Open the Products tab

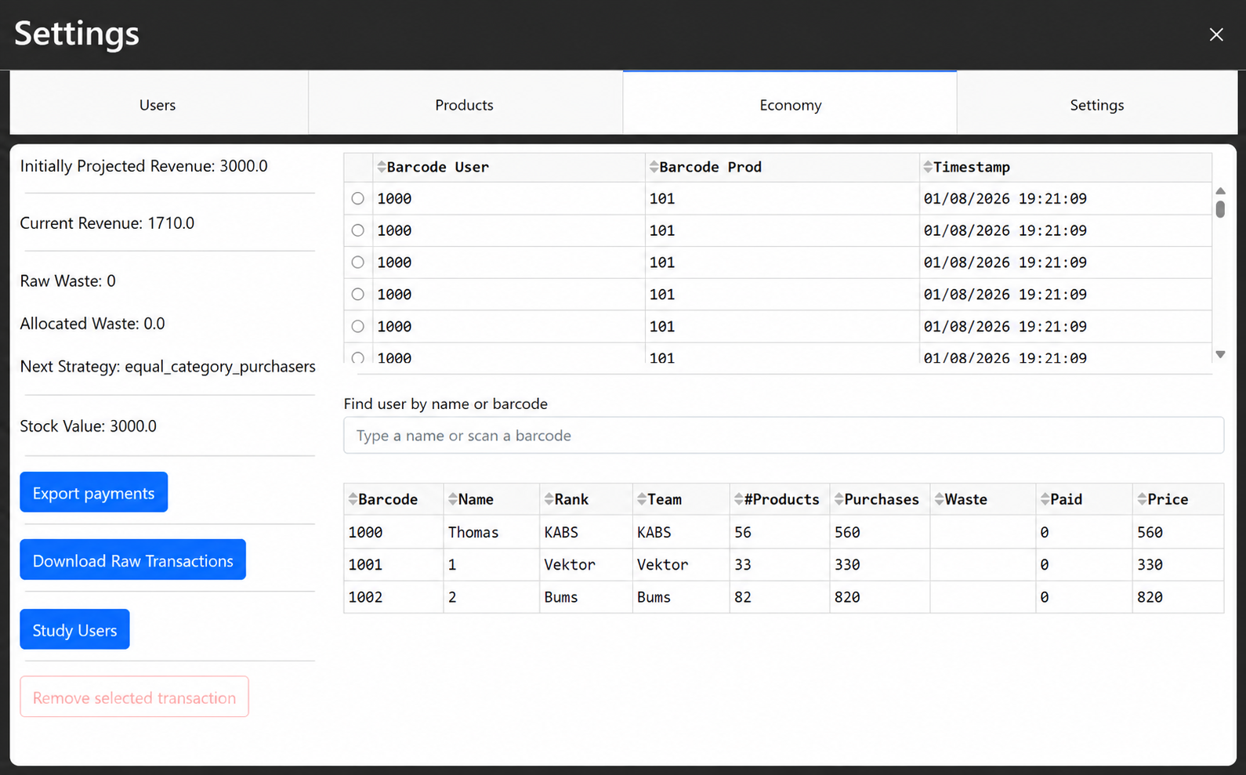click(465, 104)
